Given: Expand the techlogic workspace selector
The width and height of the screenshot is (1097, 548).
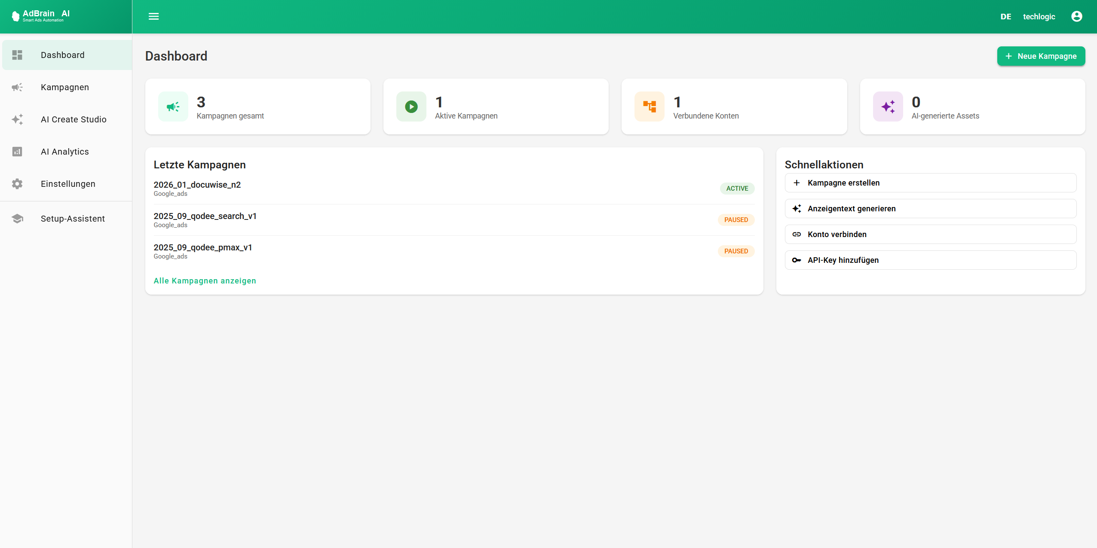Looking at the screenshot, I should pos(1039,16).
